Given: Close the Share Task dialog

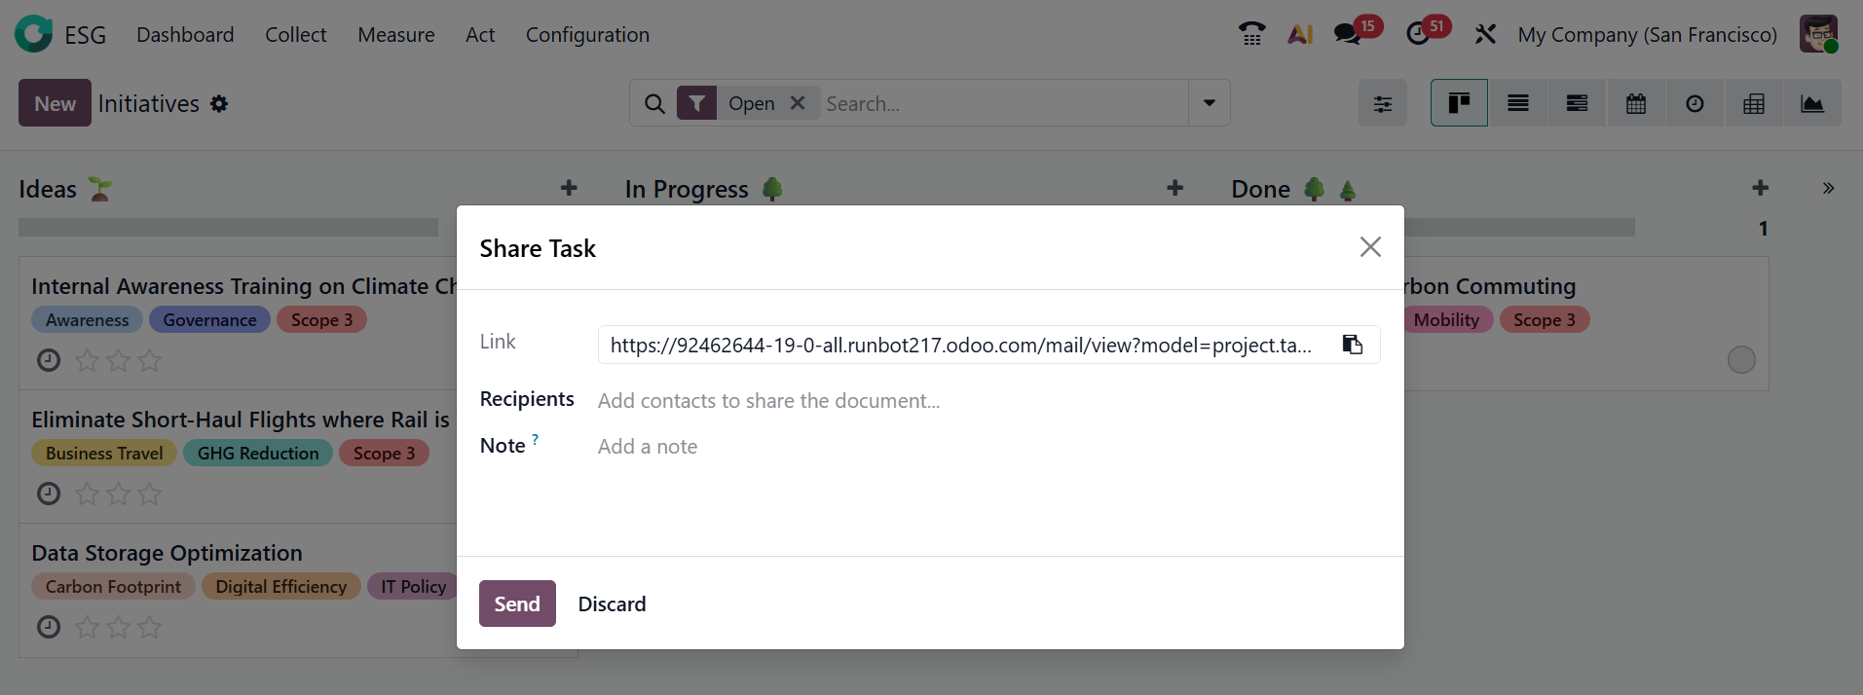Looking at the screenshot, I should [1370, 247].
